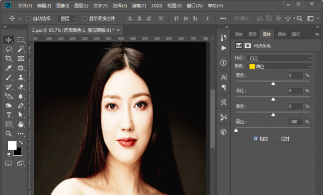The image size is (323, 195).
Task: Select the Magic Wand tool
Action: [x=20, y=49]
